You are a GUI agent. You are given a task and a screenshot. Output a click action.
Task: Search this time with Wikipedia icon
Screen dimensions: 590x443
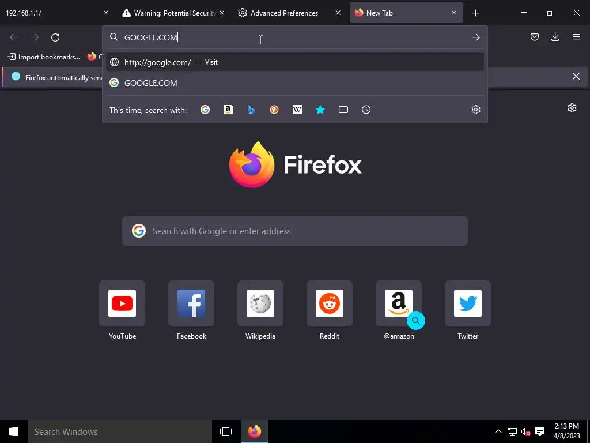tap(297, 110)
